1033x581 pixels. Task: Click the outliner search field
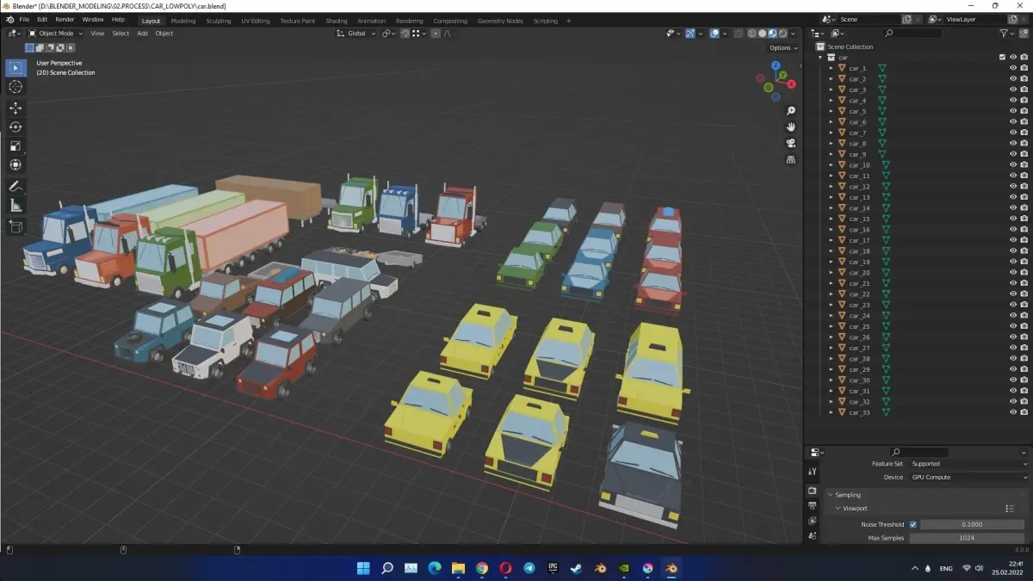[x=912, y=34]
